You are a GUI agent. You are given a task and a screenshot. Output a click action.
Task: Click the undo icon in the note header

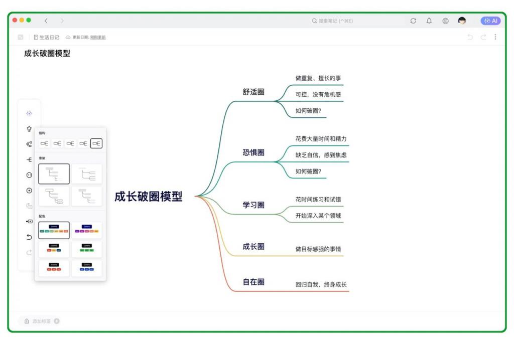click(x=470, y=37)
